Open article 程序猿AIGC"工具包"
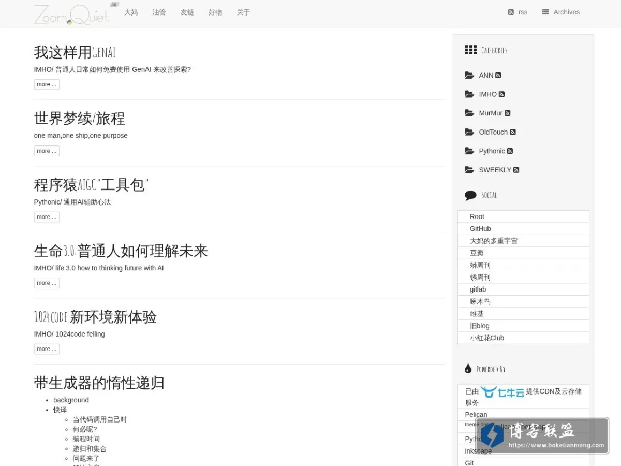 tap(92, 185)
